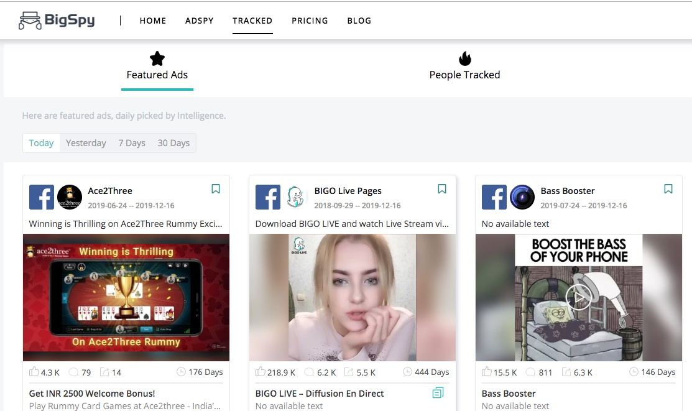Click the Bass Booster app avatar
Viewport: 692px width, 411px height.
point(522,196)
